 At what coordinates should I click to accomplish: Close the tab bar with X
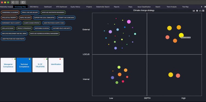[x=205, y=7]
